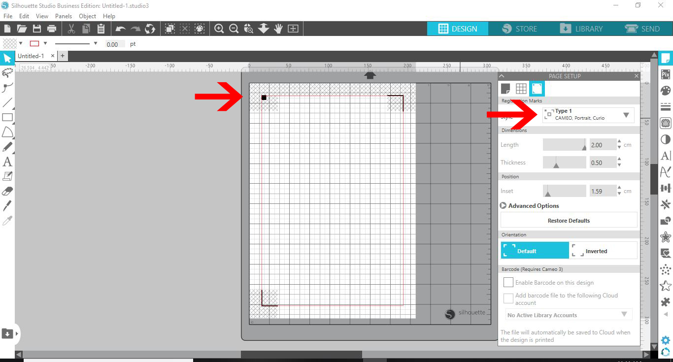Go to the SEND tab
This screenshot has height=362, width=673.
(x=642, y=29)
